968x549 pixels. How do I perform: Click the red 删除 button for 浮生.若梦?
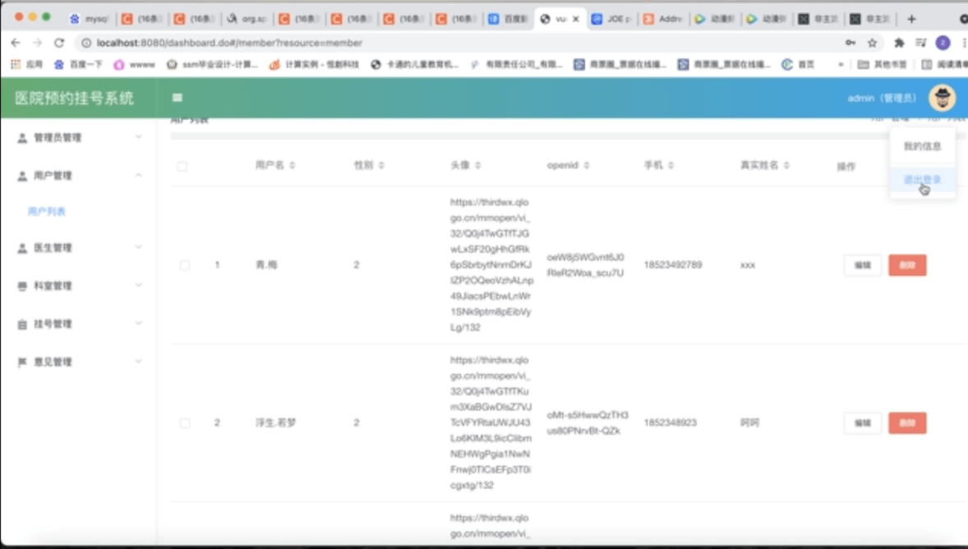point(907,423)
